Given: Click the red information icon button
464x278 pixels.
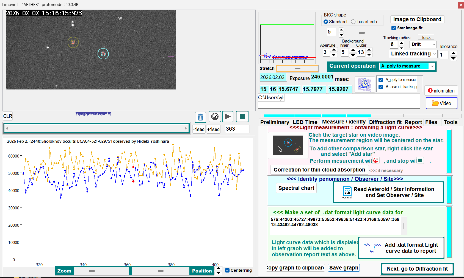Looking at the screenshot, I should [x=441, y=91].
